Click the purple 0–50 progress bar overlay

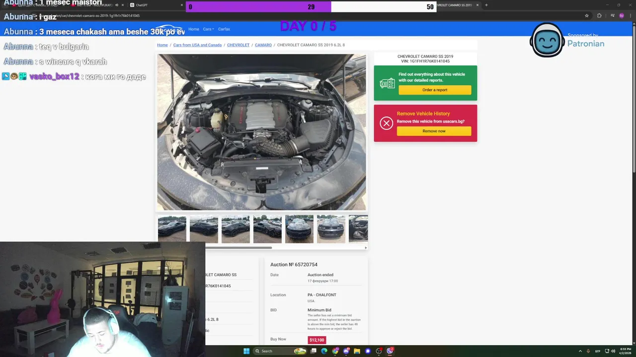click(311, 7)
